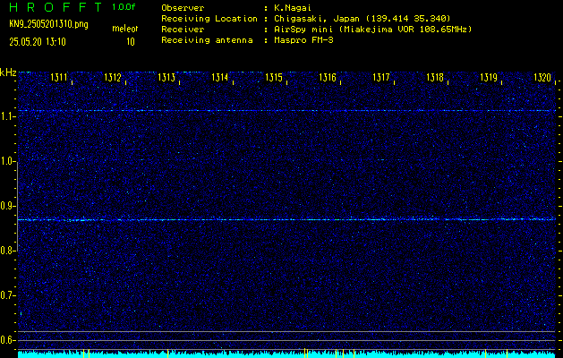Image resolution: width=563 pixels, height=358 pixels.
Task: Select the version number 1.0.0f
Action: pyautogui.click(x=124, y=7)
